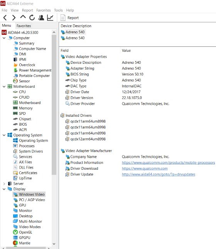Open PCI / AGP Video page
The width and height of the screenshot is (216, 249).
click(29, 200)
